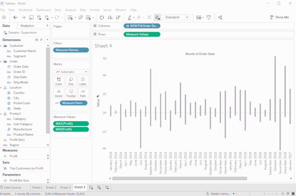Click the Save icon in toolbar
Image resolution: width=296 pixels, height=196 pixels.
[x=31, y=18]
